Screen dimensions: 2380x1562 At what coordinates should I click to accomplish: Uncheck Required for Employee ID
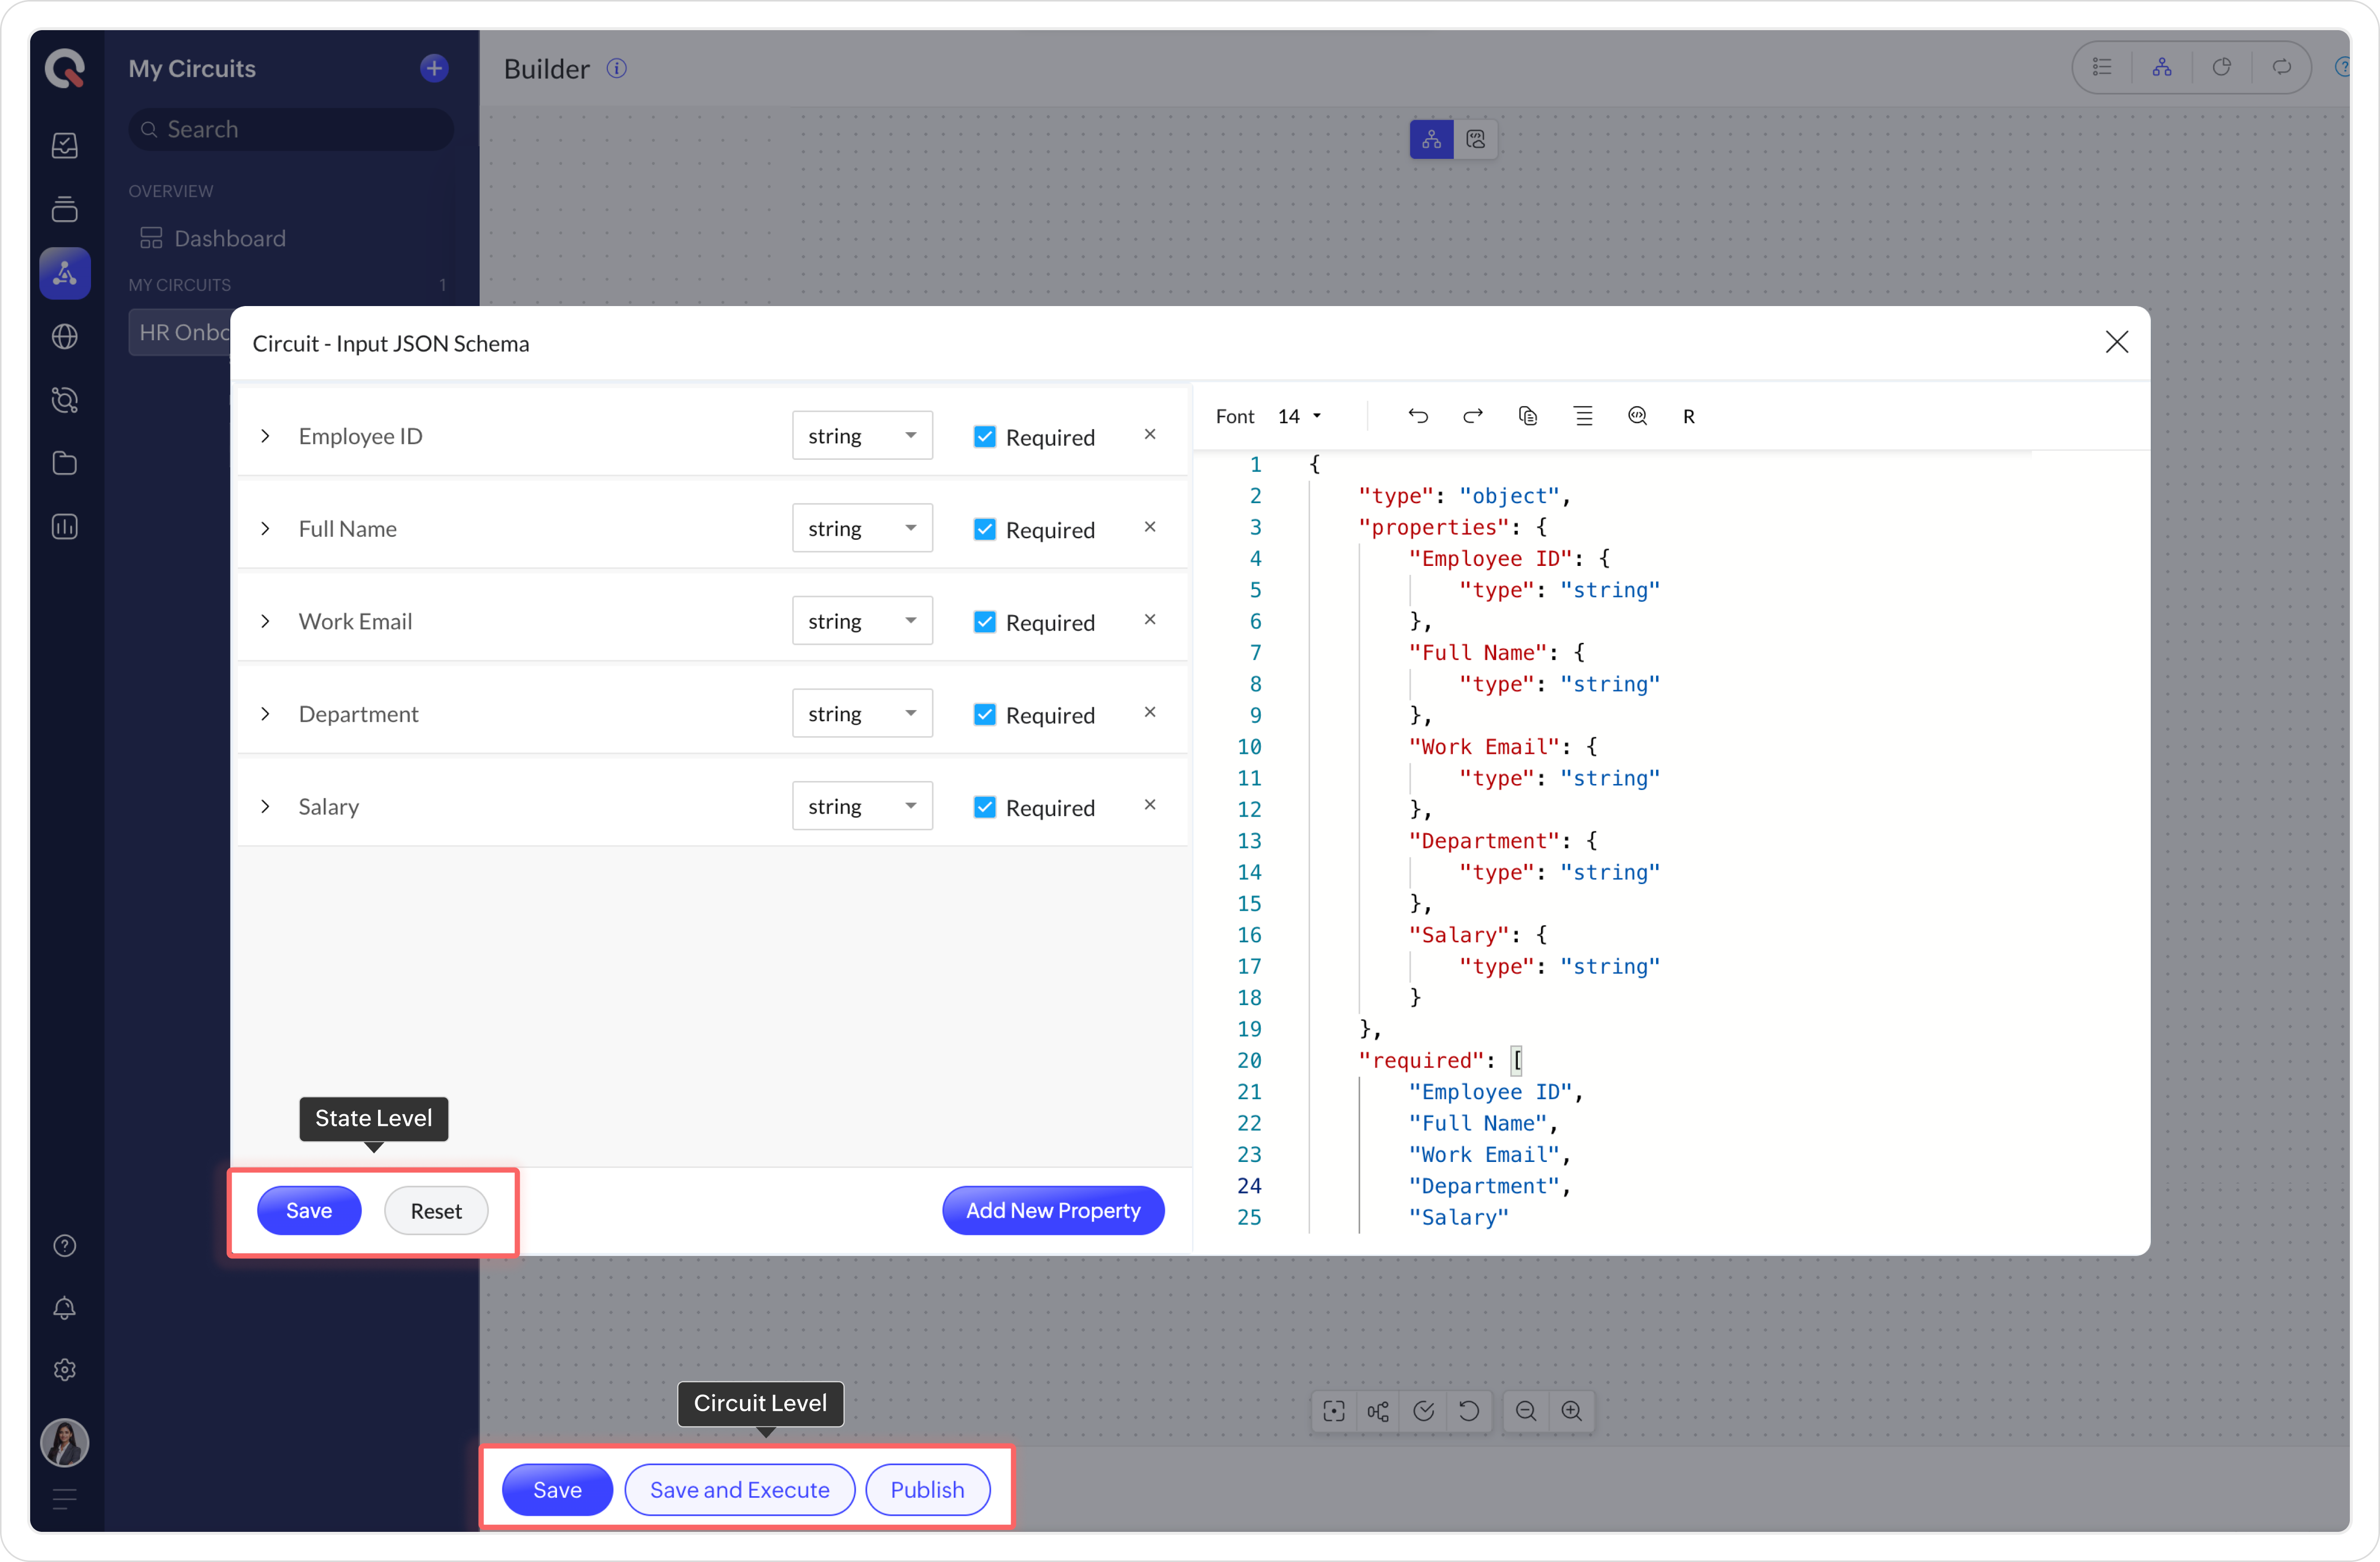[x=984, y=437]
